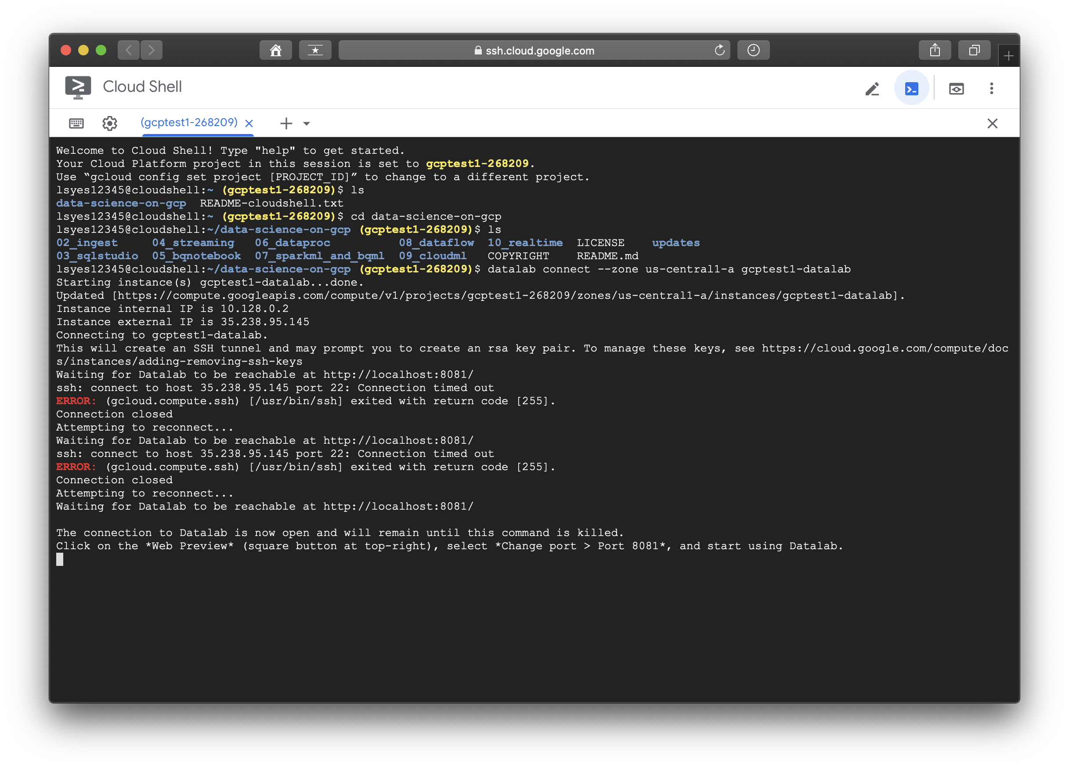
Task: Click the 04_streaming folder name
Action: pyautogui.click(x=193, y=243)
